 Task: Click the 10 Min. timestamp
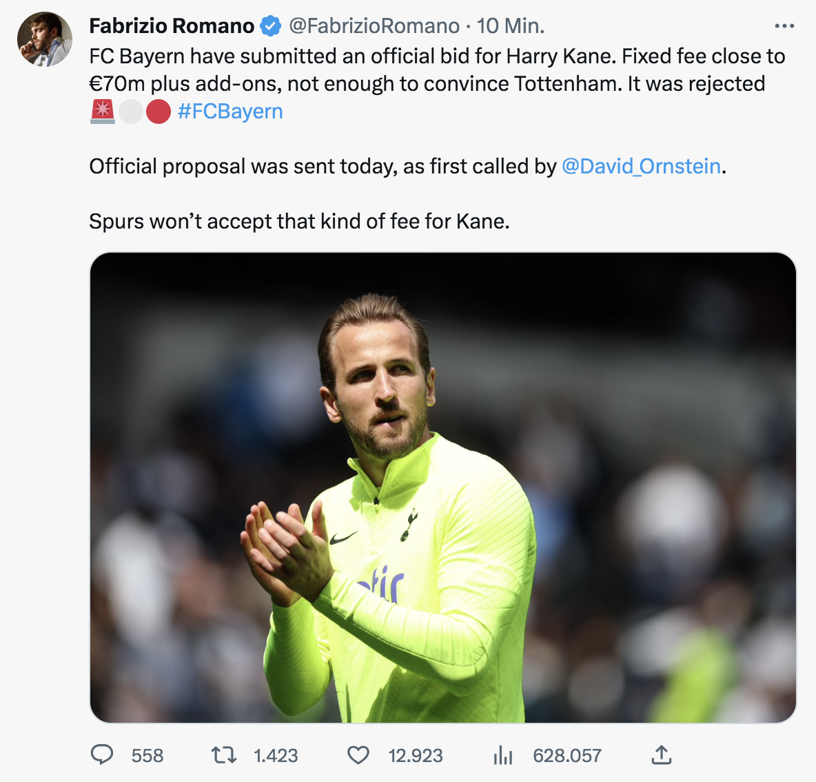tap(511, 26)
